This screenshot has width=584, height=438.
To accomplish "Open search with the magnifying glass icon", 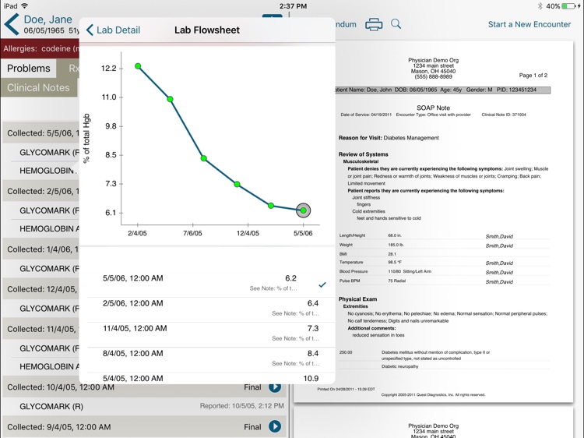I will (396, 24).
